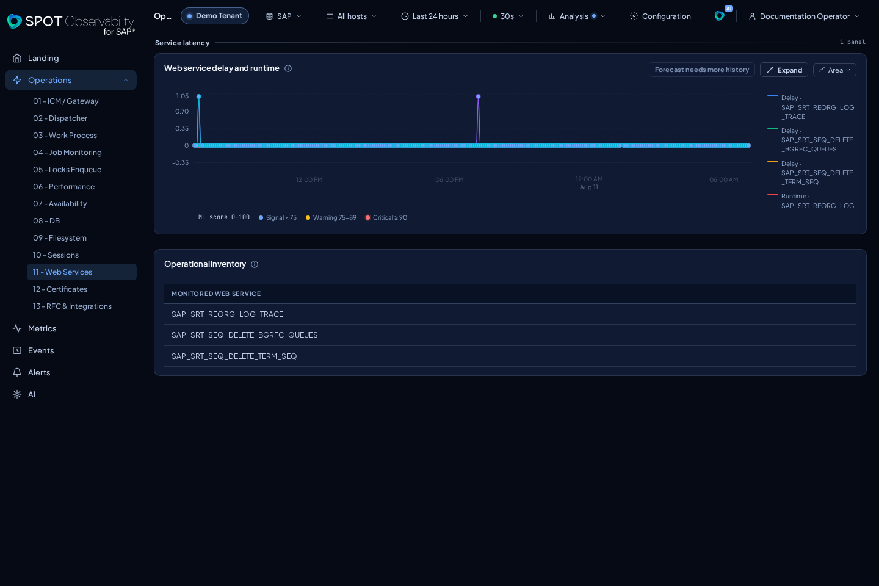Open 03 - Work Process
Viewport: 879px width, 586px height.
click(82, 136)
